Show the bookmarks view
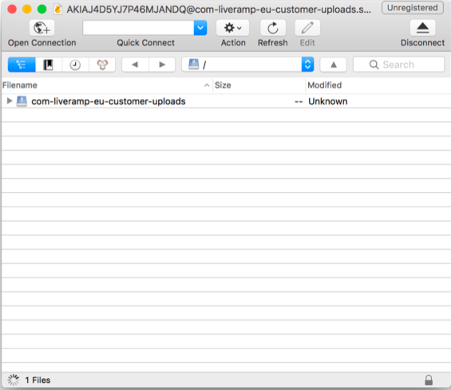451x390 pixels. 49,65
